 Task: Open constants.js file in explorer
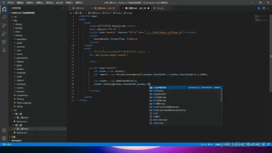[x=22, y=95]
